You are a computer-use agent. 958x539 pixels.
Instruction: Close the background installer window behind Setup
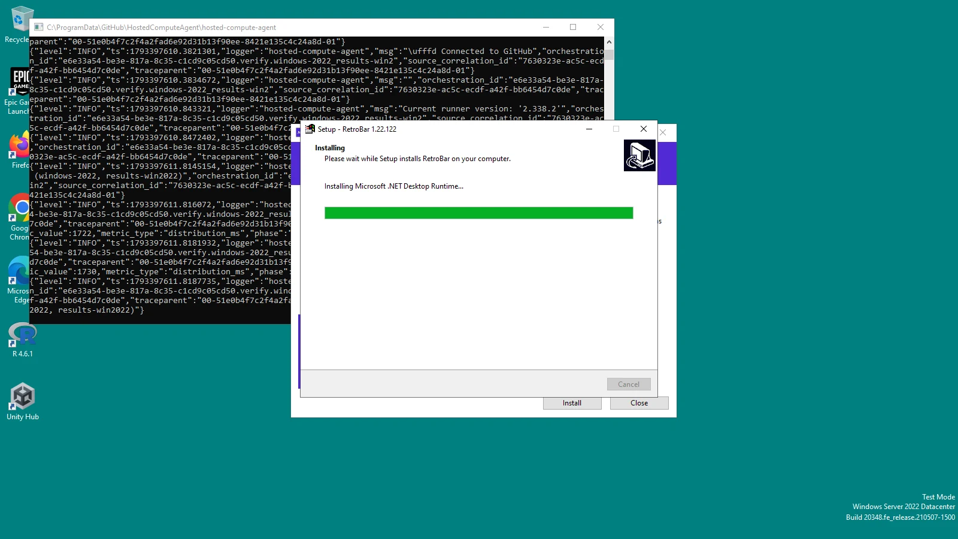coord(663,132)
